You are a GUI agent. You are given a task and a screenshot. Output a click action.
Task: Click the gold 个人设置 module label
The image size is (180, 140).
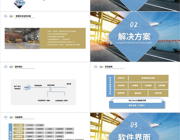point(19,125)
